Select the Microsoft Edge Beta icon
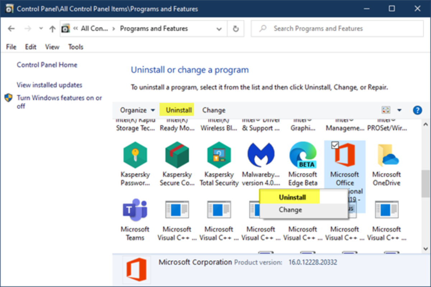The height and width of the screenshot is (287, 431). pyautogui.click(x=303, y=155)
